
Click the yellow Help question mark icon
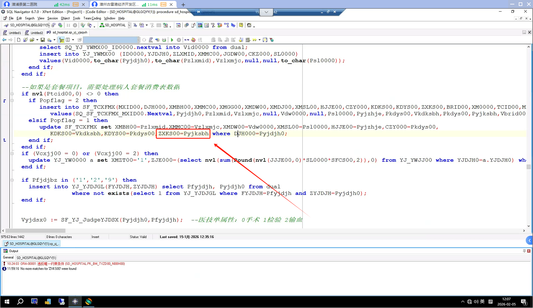click(x=241, y=25)
